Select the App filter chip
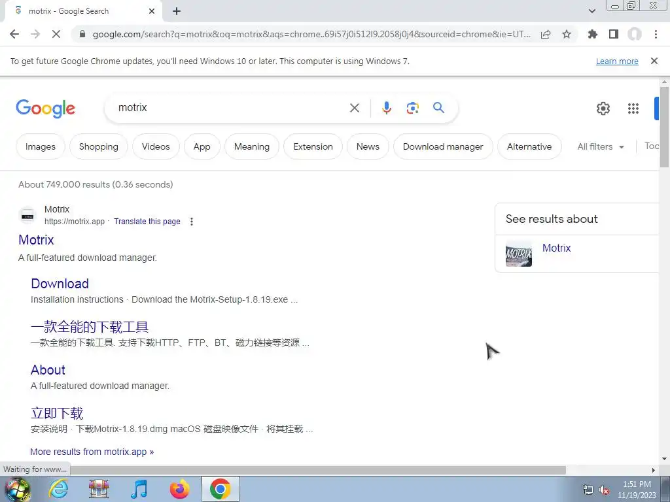Viewport: 670px width, 502px height. 202,146
